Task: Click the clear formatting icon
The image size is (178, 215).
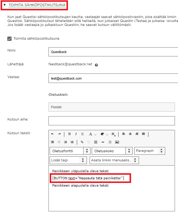Action: point(113,134)
